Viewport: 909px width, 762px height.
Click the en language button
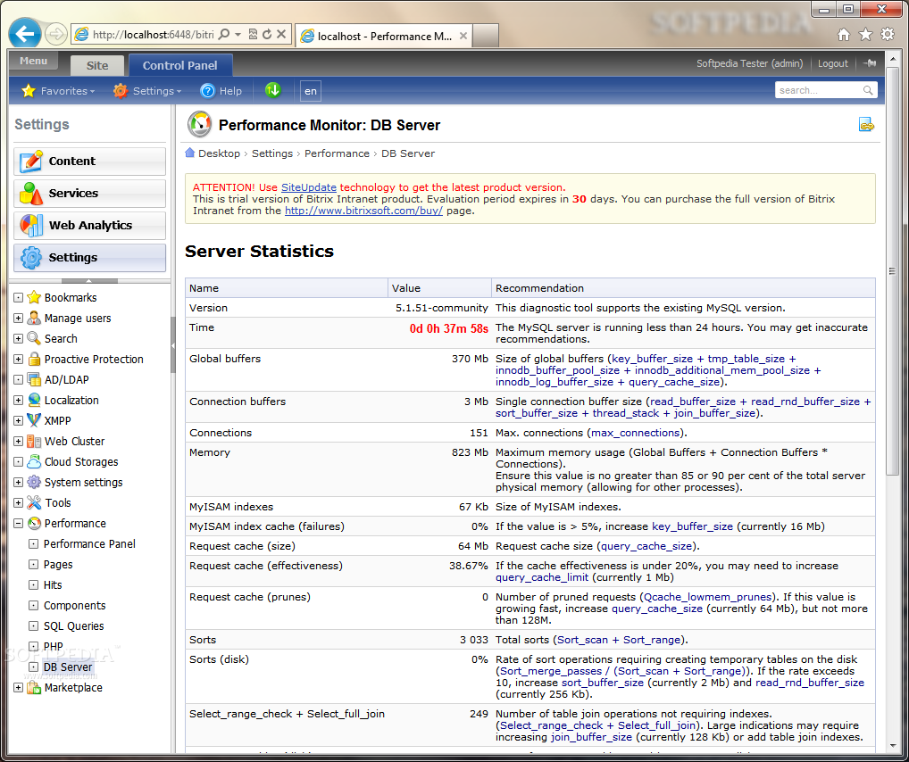(311, 91)
